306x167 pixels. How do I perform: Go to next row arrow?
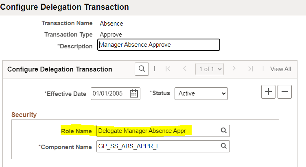[x=234, y=69]
